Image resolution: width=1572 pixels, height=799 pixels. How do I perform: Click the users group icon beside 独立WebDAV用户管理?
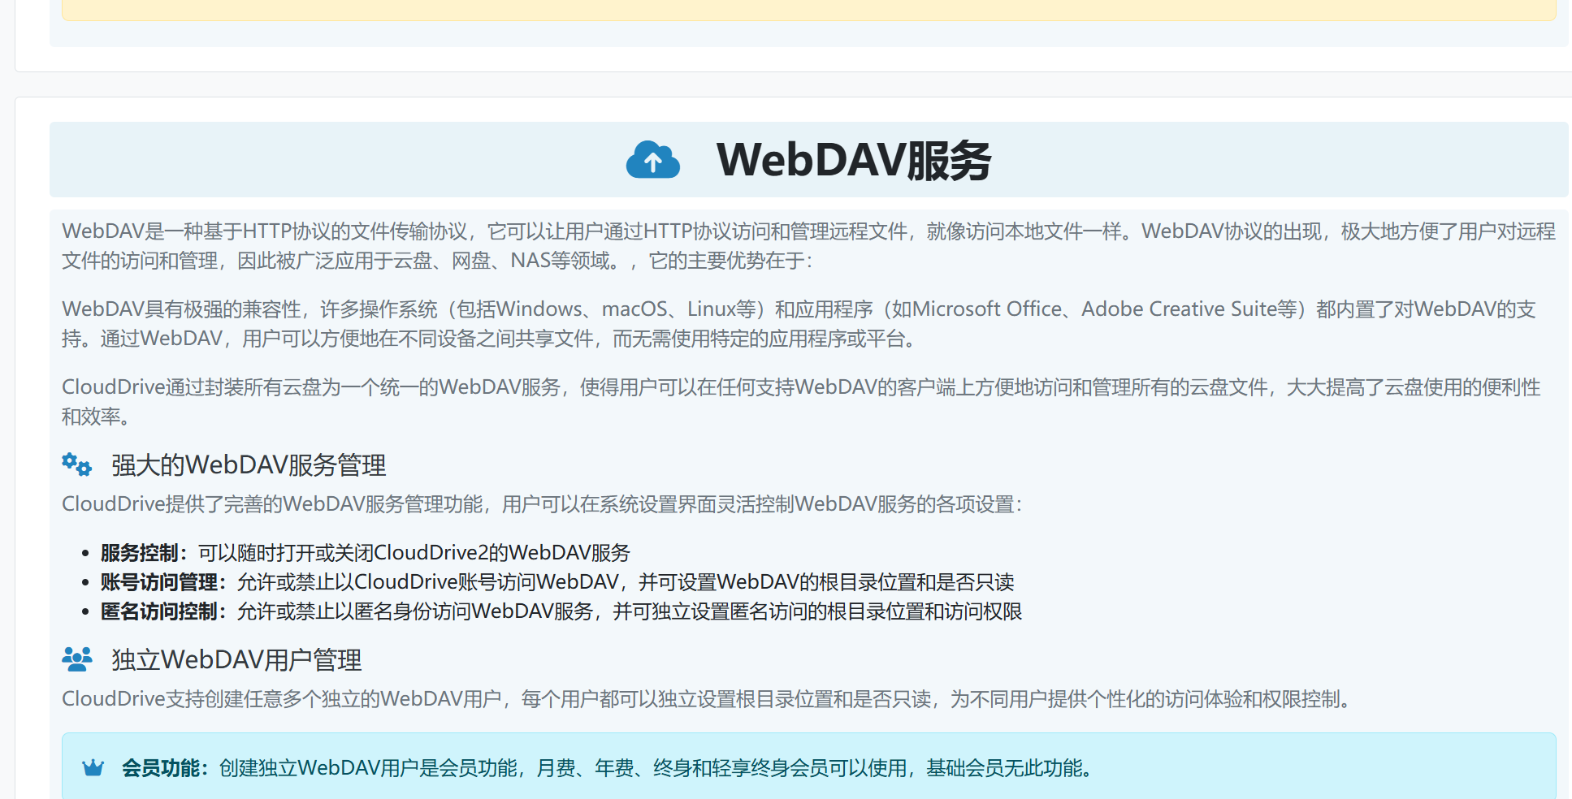[x=77, y=659]
